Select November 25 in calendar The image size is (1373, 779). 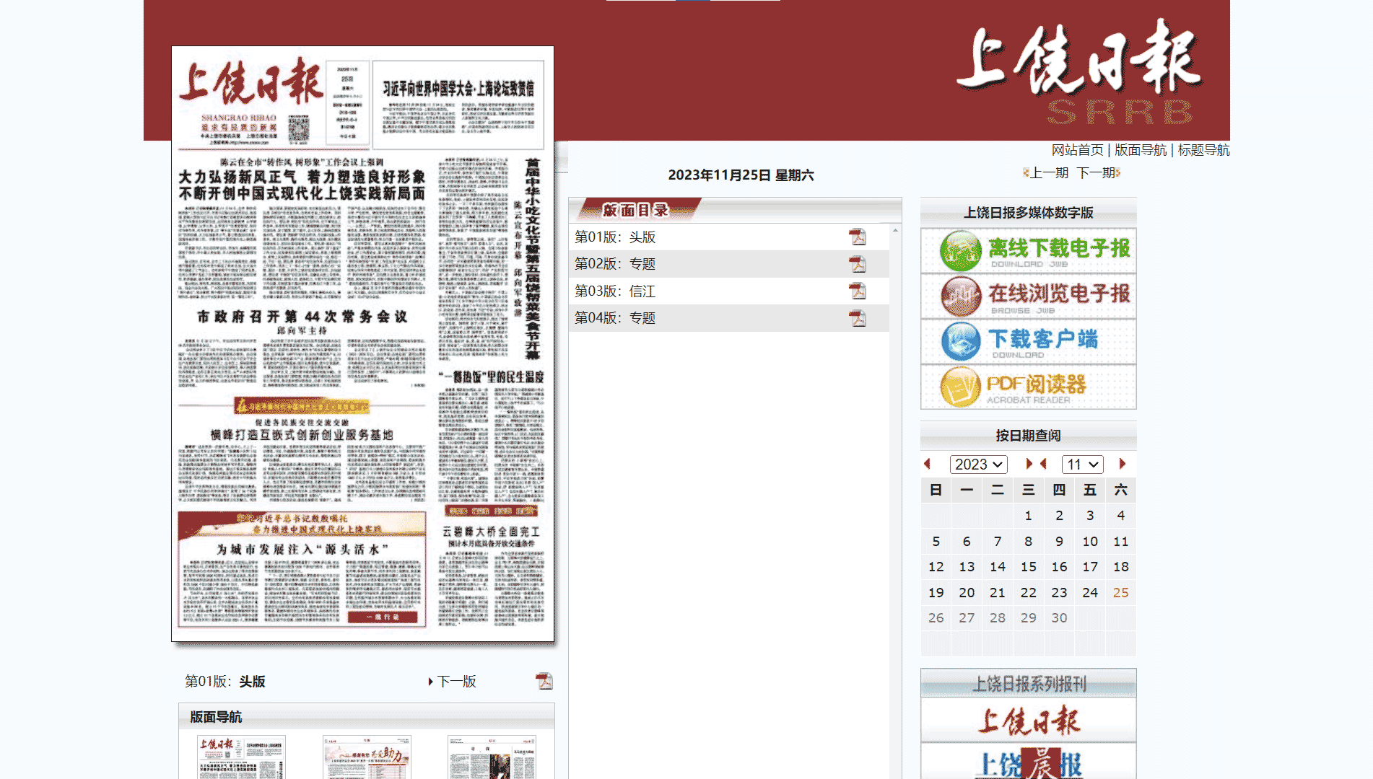[1120, 592]
